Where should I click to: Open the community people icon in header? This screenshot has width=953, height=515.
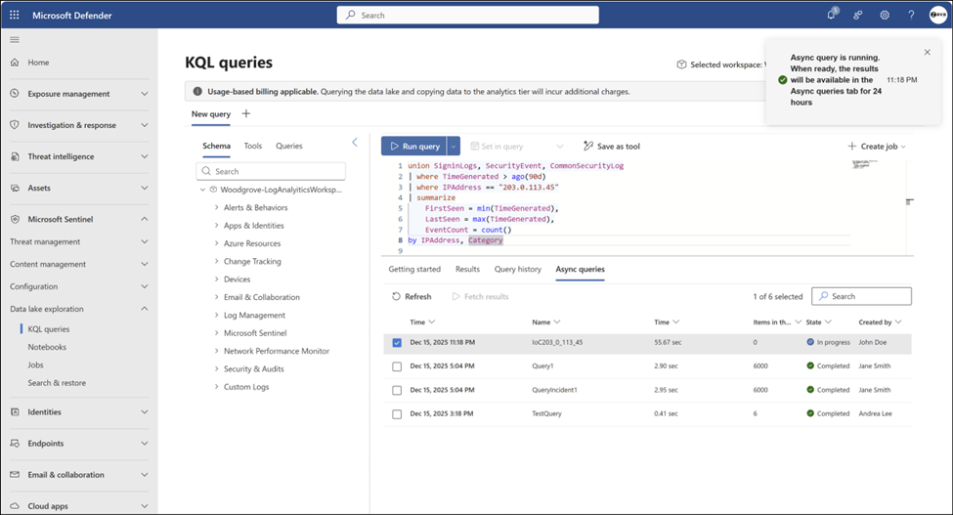point(857,16)
